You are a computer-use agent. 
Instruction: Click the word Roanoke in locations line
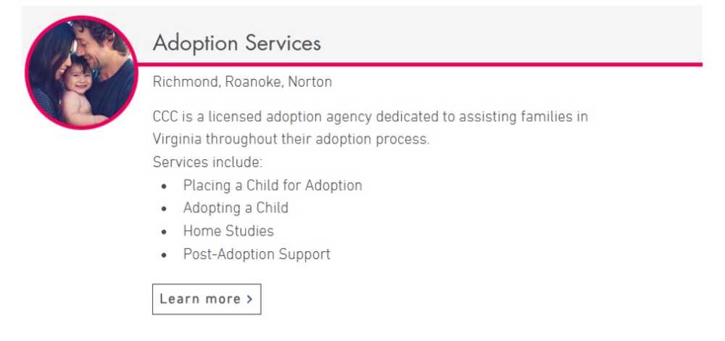click(x=252, y=82)
